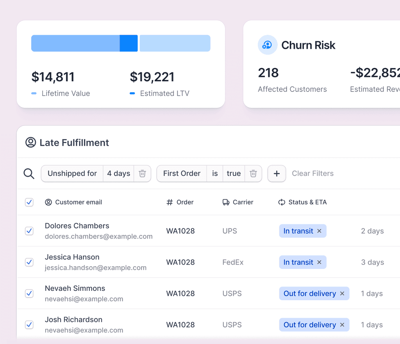
Task: Sort by Carrier column header
Action: (243, 202)
